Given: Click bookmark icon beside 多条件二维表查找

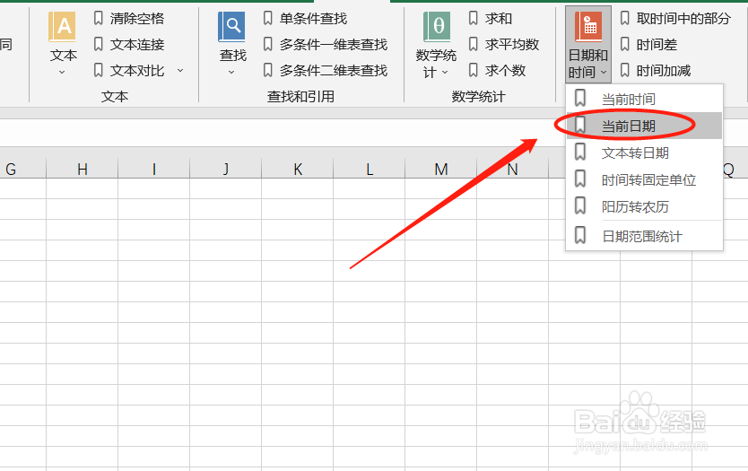Looking at the screenshot, I should [268, 71].
